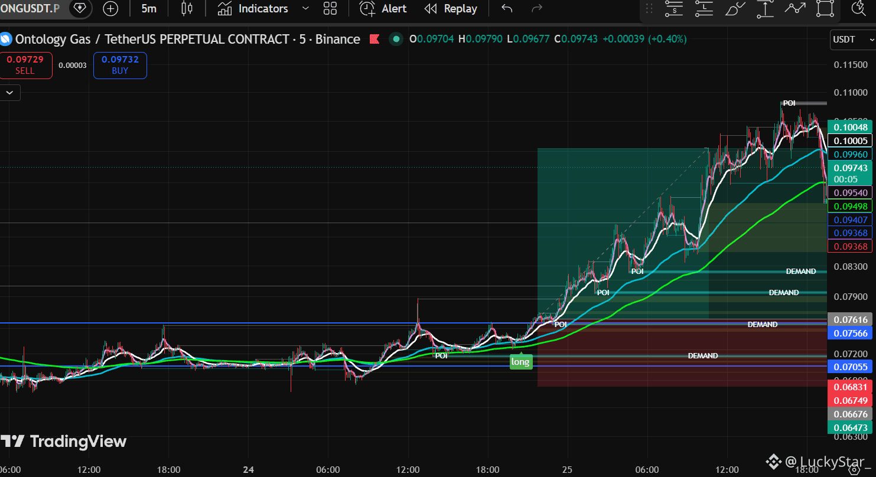
Task: Open the USDT currency dropdown
Action: 851,40
